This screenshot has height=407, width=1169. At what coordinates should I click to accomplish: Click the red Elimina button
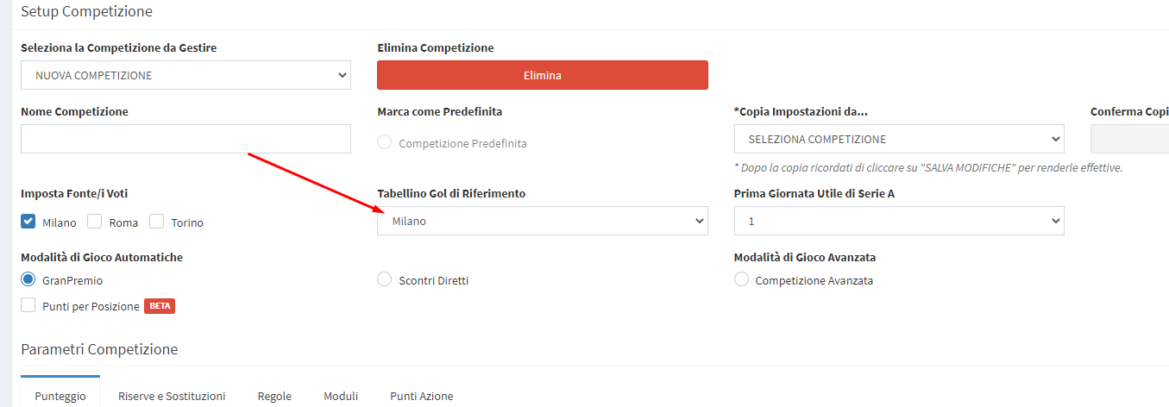(x=542, y=75)
